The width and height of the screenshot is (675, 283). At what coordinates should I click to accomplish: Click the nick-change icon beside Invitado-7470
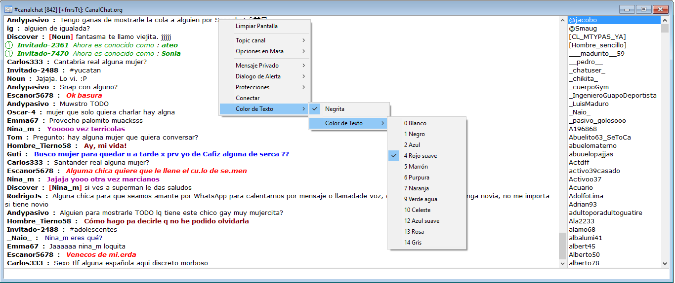8,53
